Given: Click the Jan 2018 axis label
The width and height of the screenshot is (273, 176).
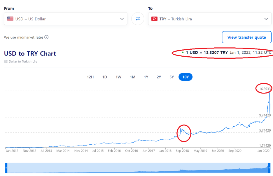Looking at the screenshot, I should pos(165,151).
